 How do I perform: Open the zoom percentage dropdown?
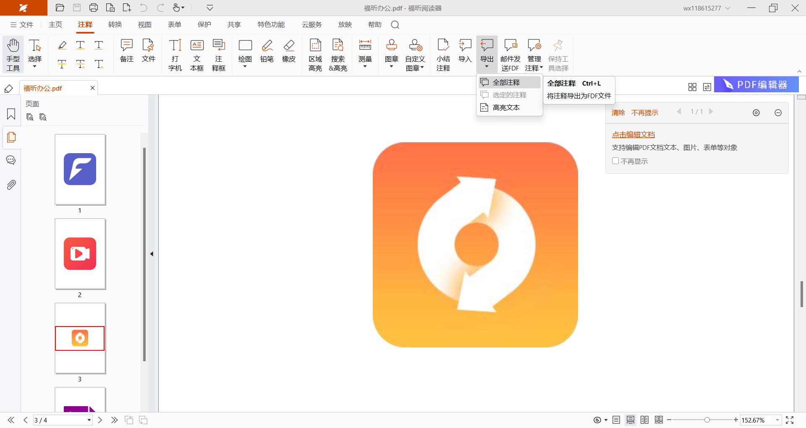click(777, 420)
